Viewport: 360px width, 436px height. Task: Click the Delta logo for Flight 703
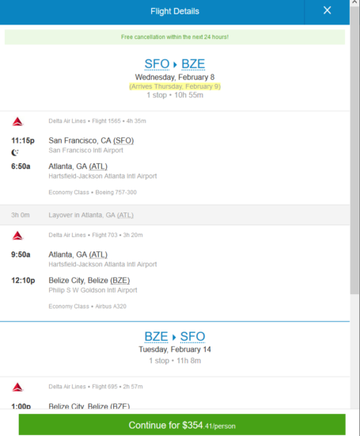click(x=17, y=235)
